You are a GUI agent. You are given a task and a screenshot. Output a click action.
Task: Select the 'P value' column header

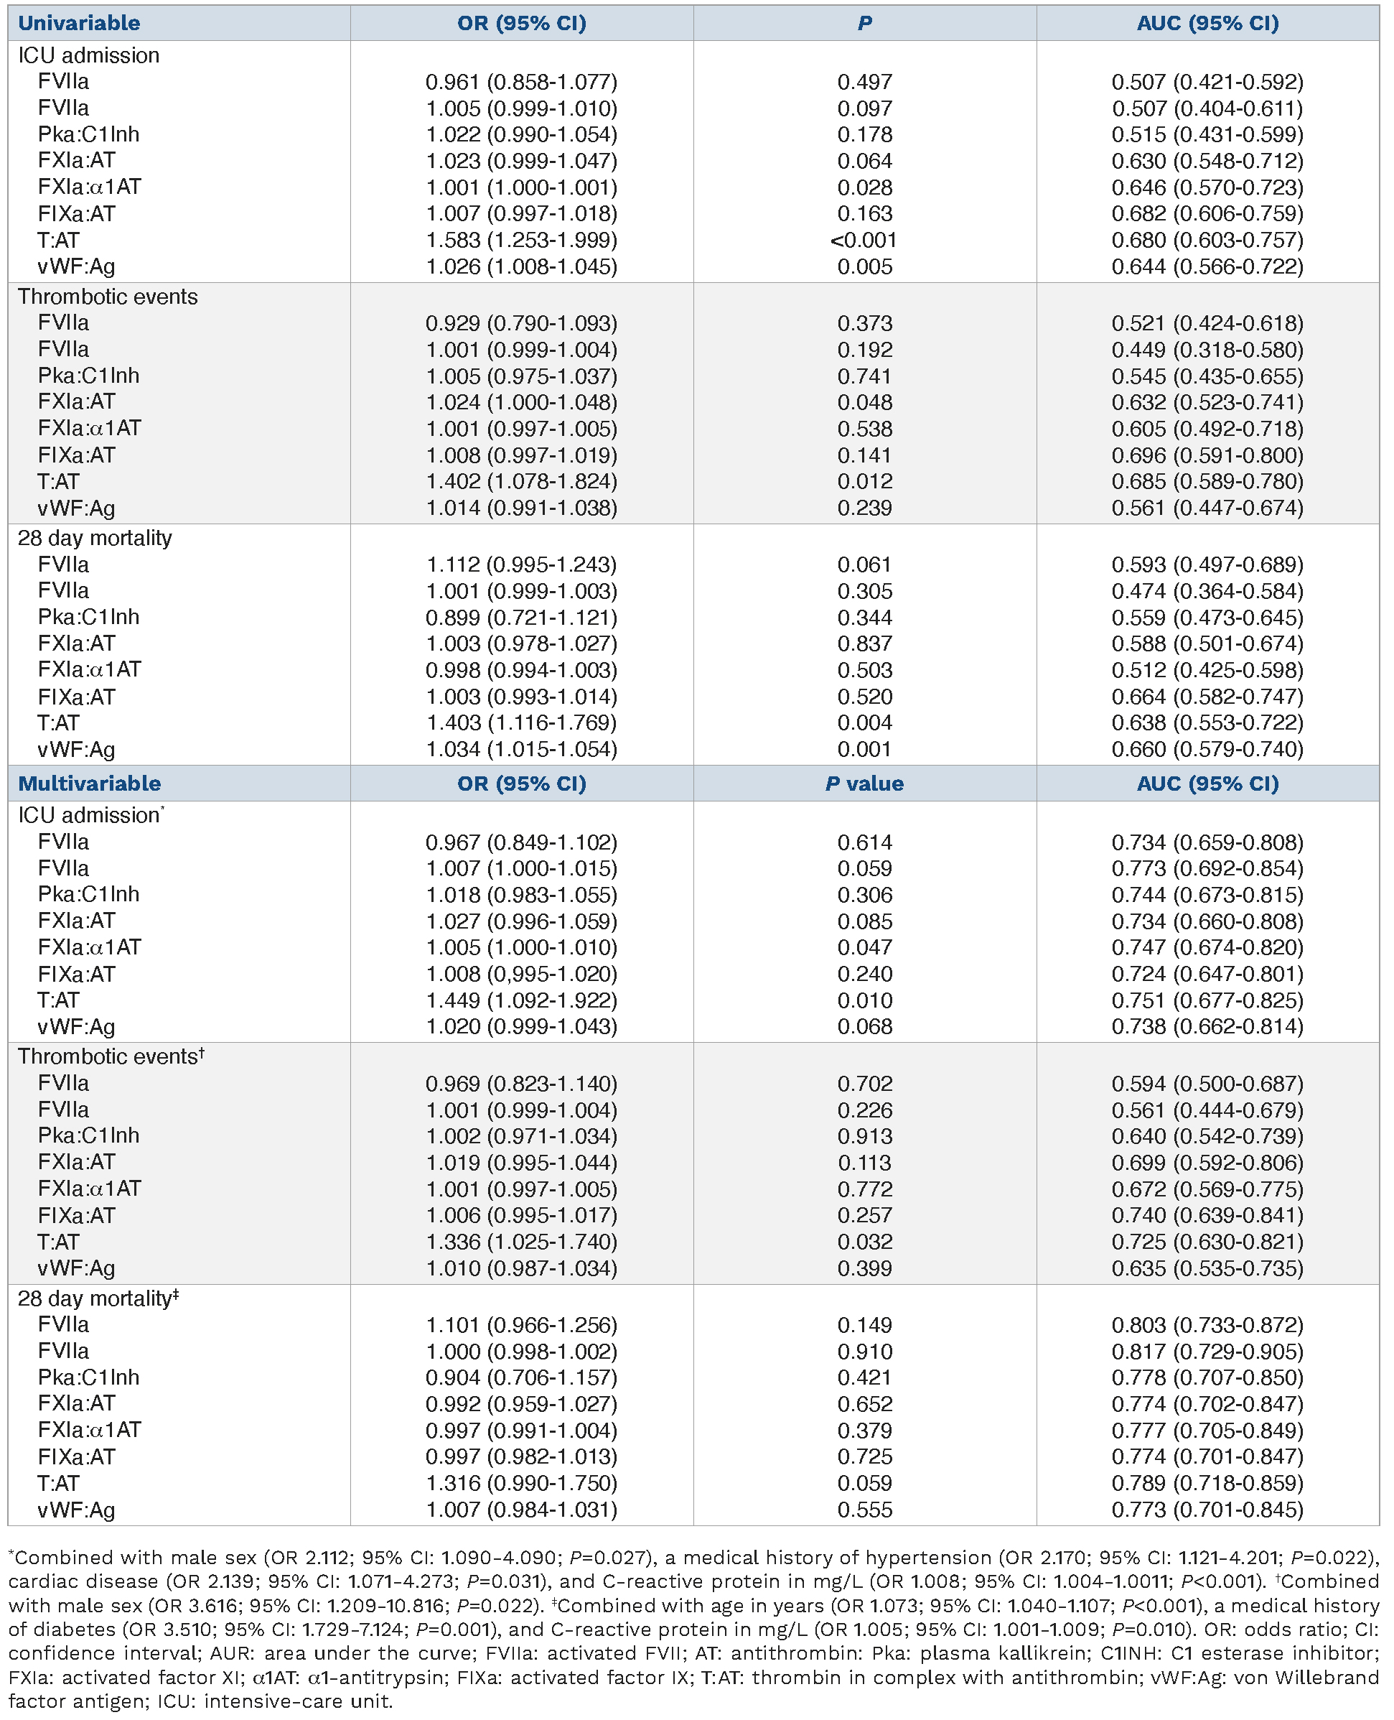coord(864,784)
